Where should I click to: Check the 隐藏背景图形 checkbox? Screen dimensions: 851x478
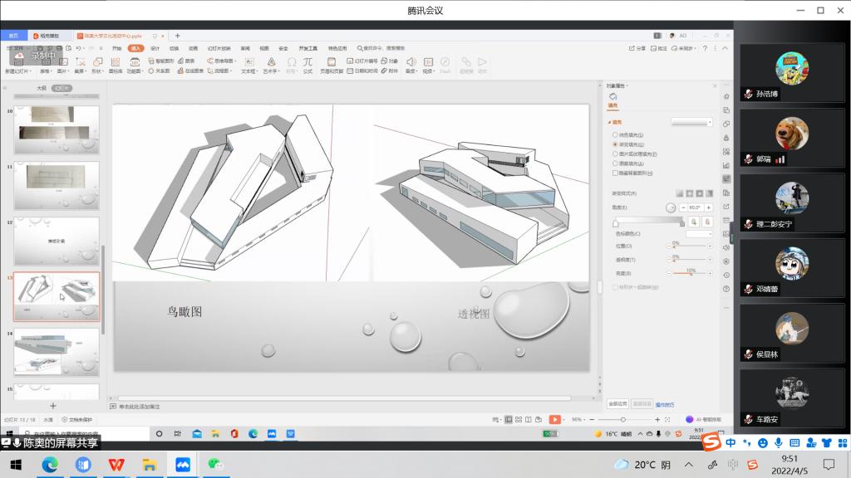coord(615,173)
